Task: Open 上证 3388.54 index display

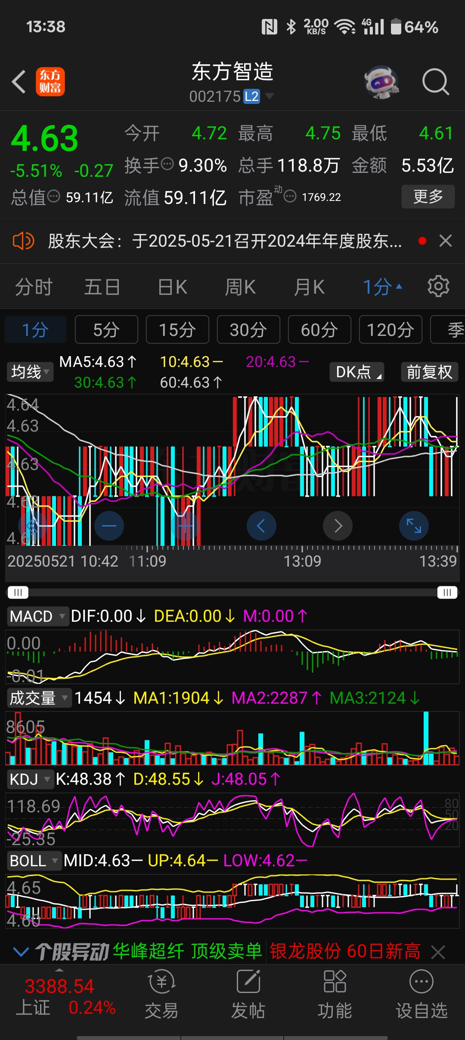Action: point(66,996)
